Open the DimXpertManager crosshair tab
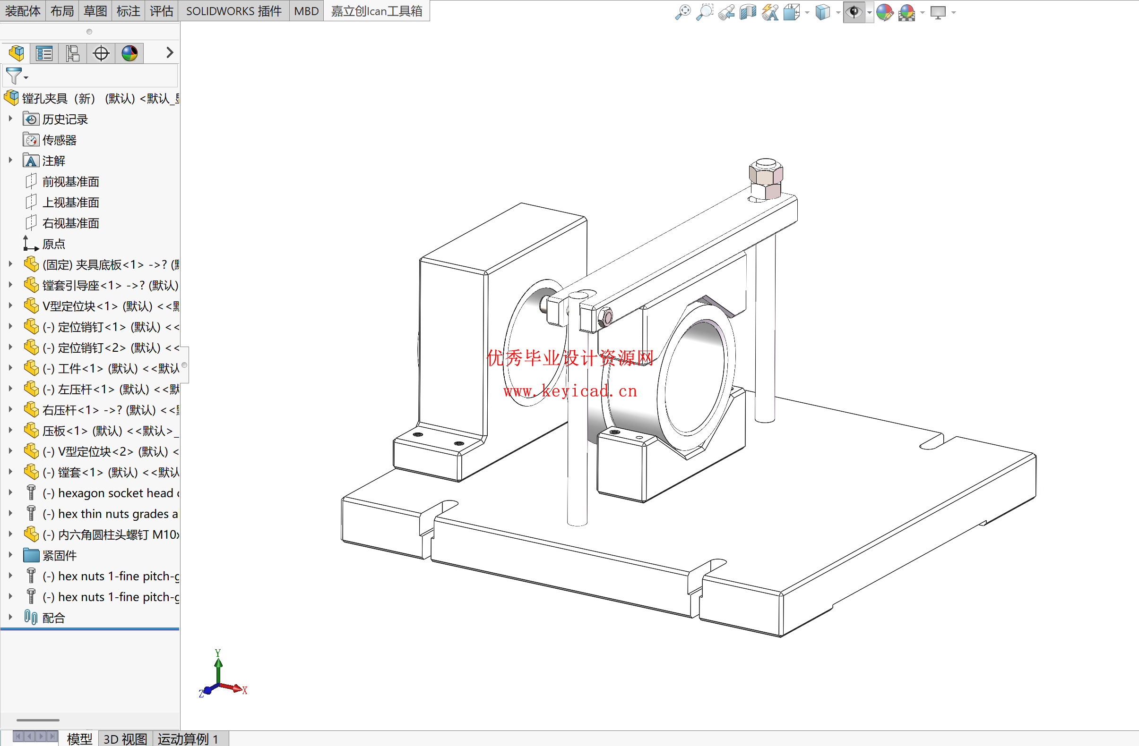The width and height of the screenshot is (1139, 746). pos(101,53)
